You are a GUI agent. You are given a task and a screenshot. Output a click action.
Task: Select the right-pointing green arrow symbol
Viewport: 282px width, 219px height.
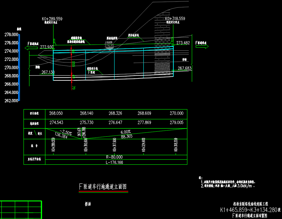(x=202, y=46)
